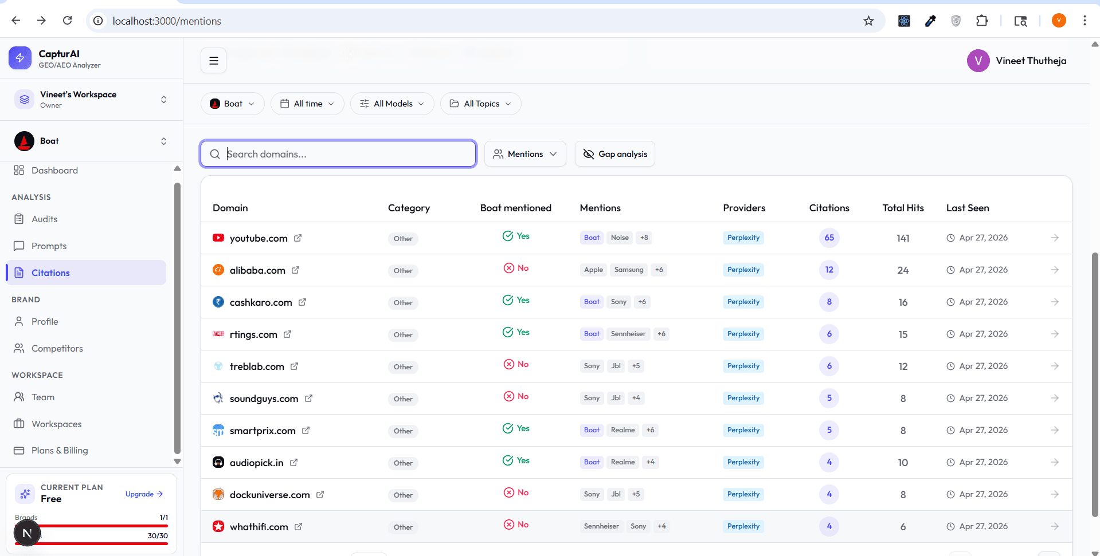The image size is (1100, 556).
Task: Open youtube.com external link icon
Action: tap(297, 238)
